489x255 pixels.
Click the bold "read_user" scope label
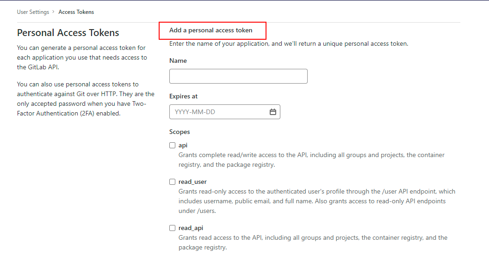[x=192, y=182]
